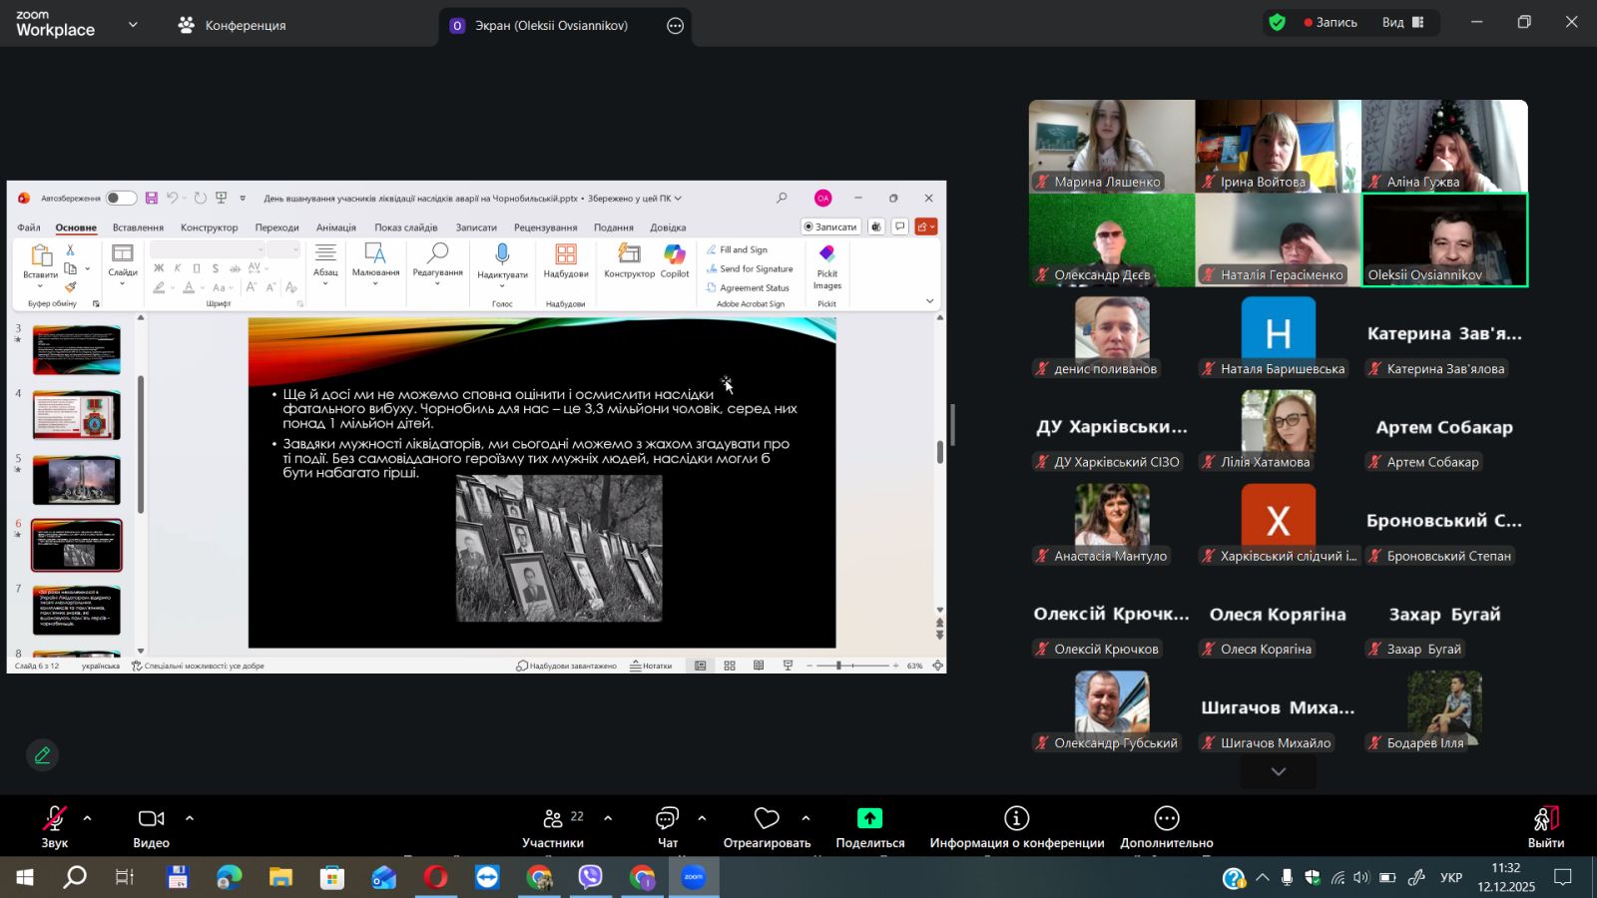Unmute the microphone
Viewport: 1597px width, 898px height.
pyautogui.click(x=54, y=819)
